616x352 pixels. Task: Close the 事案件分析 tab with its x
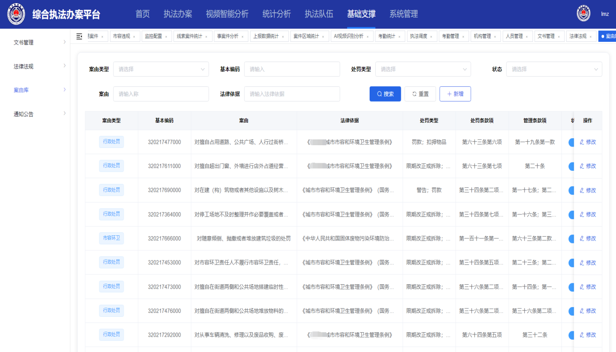(242, 37)
